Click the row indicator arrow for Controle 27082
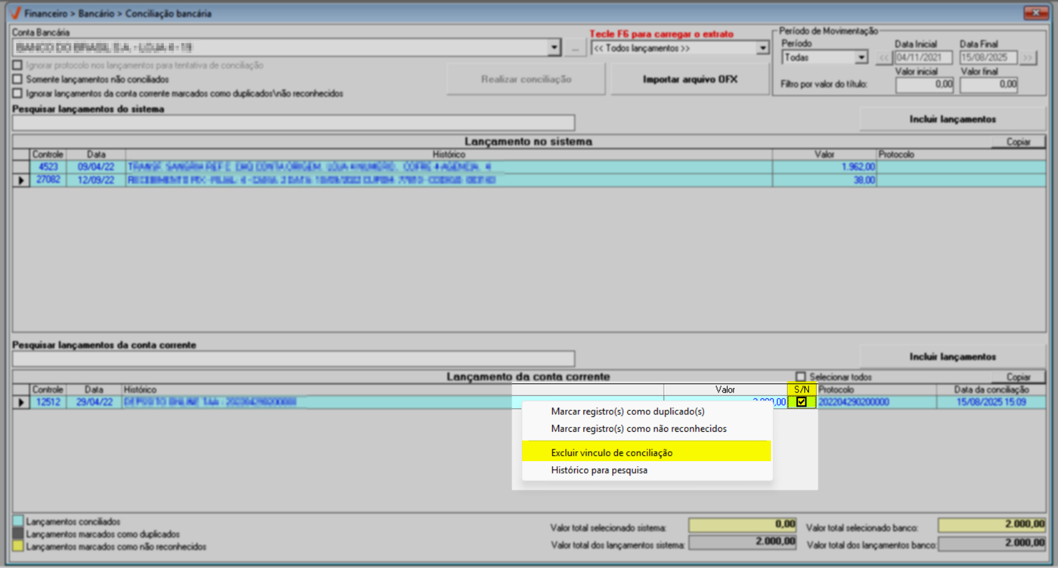 21,180
